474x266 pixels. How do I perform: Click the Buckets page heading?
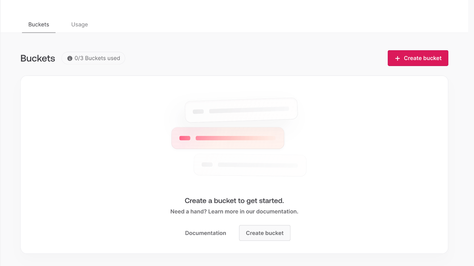38,58
